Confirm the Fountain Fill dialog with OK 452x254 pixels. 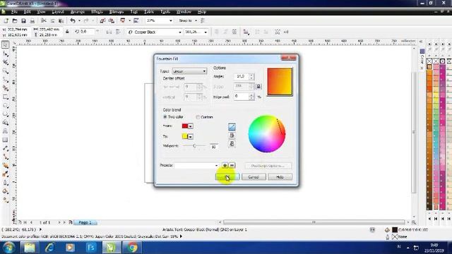click(227, 177)
